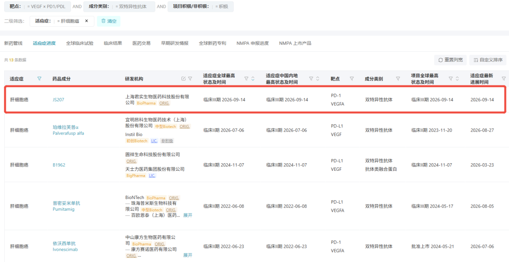The height and width of the screenshot is (262, 509).
Task: Open filter icon on 靶点 column header
Action: click(x=352, y=79)
